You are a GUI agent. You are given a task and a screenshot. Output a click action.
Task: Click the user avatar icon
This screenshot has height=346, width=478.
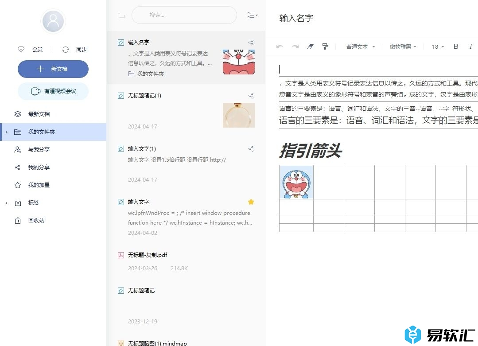pos(53,21)
